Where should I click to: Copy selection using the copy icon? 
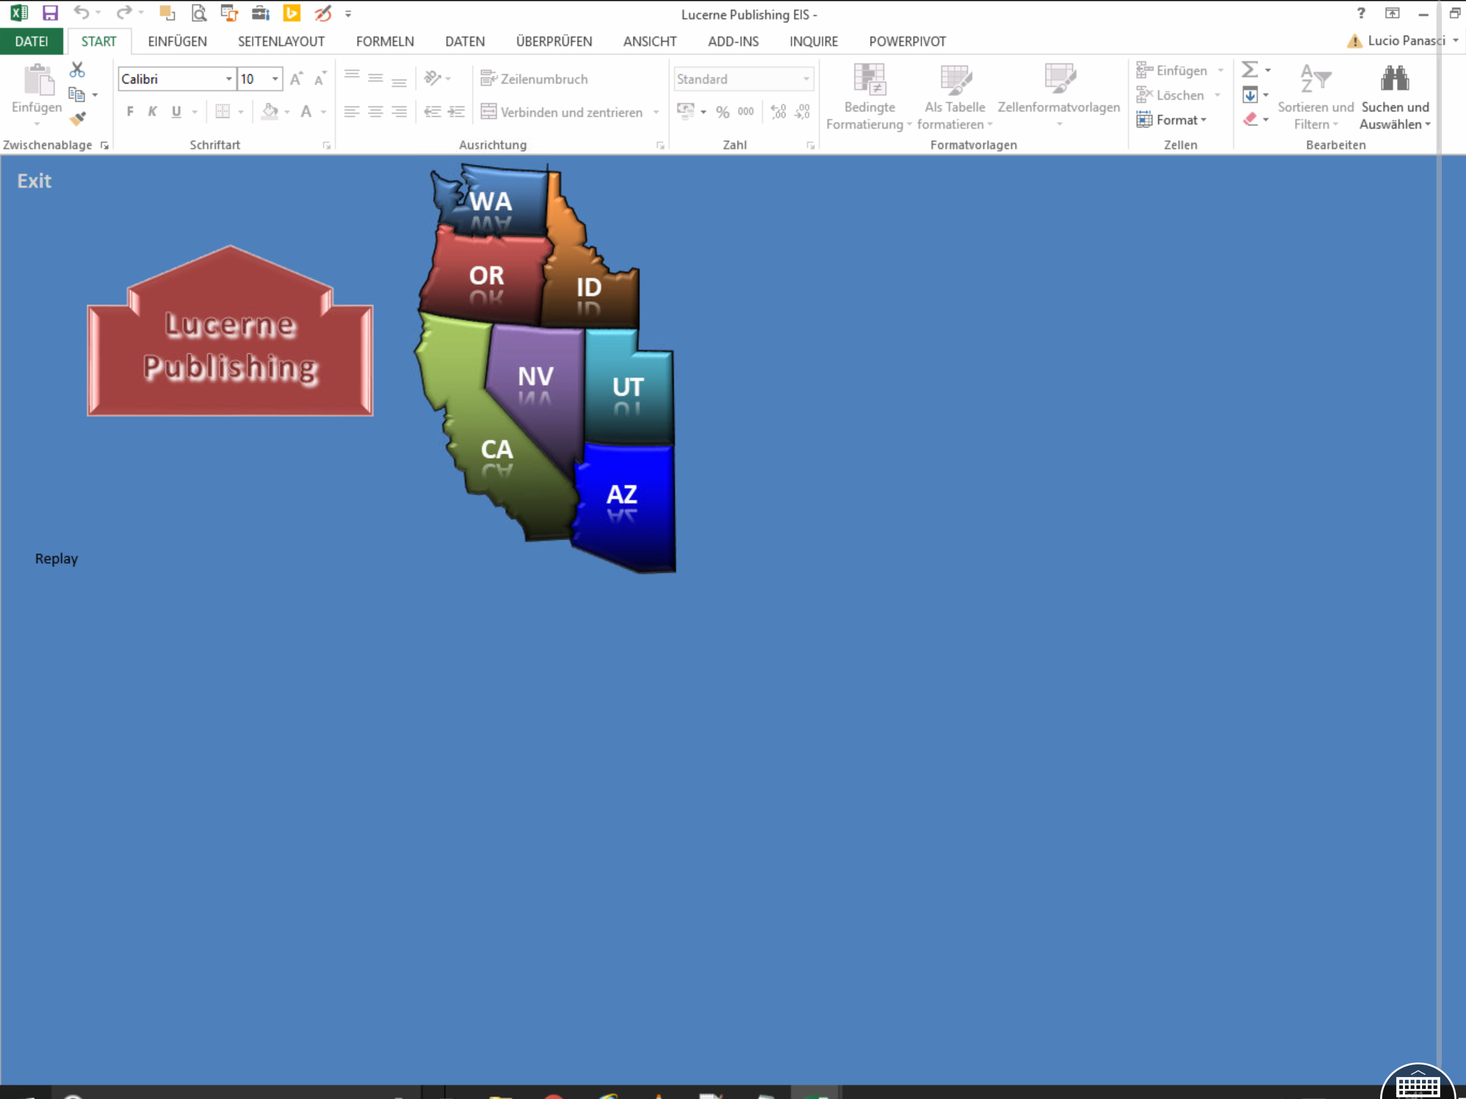coord(77,95)
